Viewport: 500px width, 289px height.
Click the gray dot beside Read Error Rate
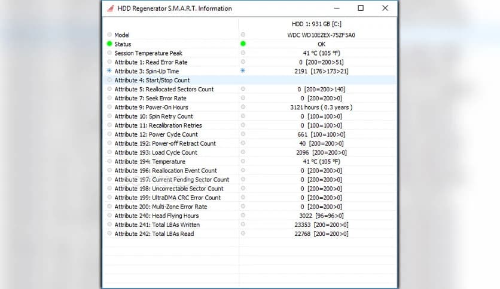pyautogui.click(x=109, y=62)
